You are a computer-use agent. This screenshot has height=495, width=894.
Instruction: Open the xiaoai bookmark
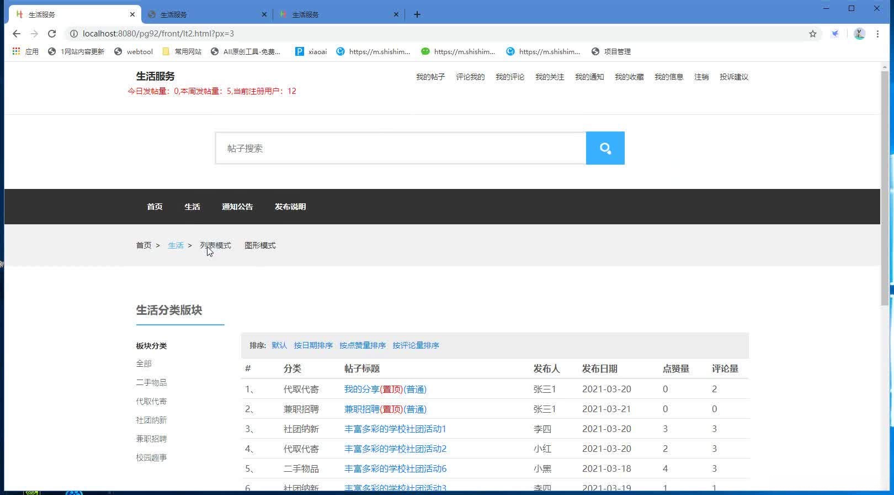point(311,51)
